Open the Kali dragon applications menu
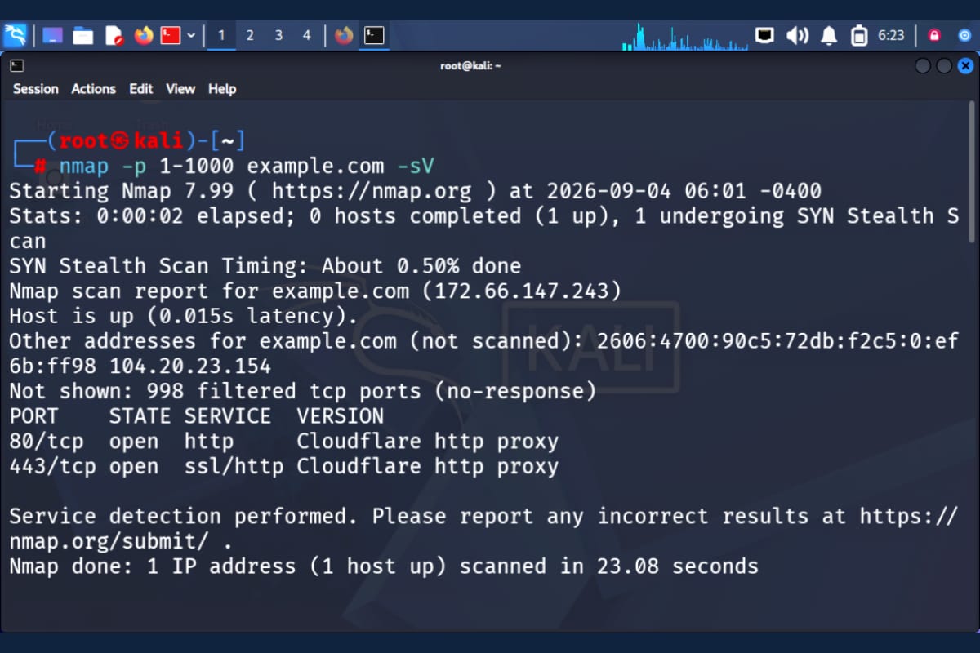The image size is (980, 653). click(x=16, y=35)
